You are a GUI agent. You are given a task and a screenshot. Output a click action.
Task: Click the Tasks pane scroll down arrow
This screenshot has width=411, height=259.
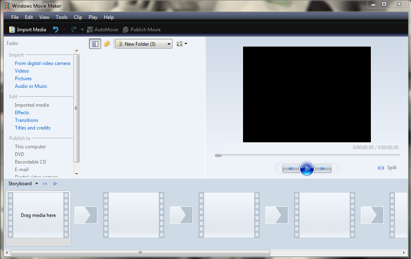point(77,174)
